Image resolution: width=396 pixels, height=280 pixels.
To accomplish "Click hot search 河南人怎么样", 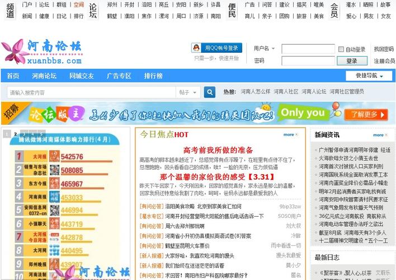I will [255, 92].
